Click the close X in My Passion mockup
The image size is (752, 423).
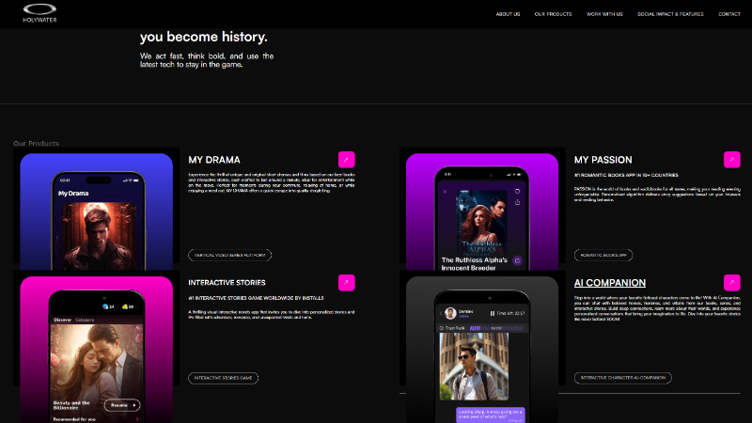[445, 192]
